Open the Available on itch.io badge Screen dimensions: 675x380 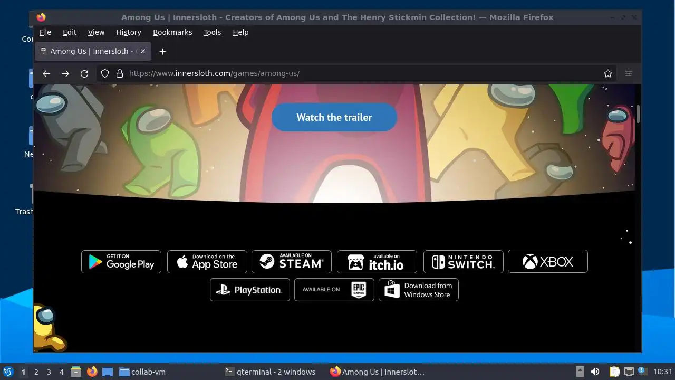pyautogui.click(x=377, y=262)
